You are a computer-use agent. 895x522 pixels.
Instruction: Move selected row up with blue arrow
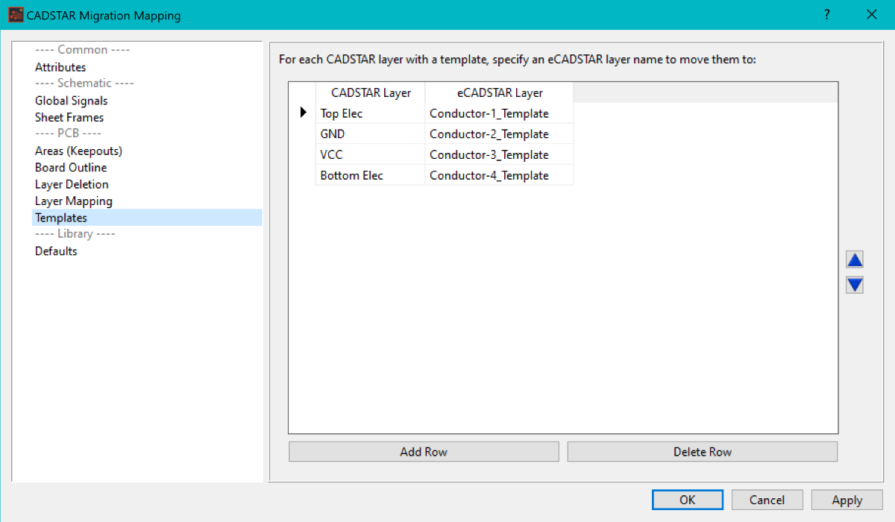point(855,260)
